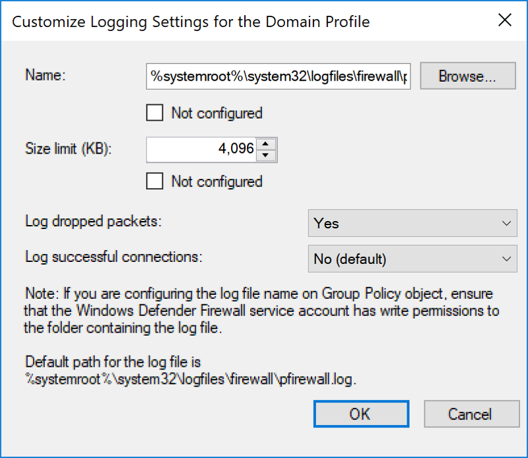Click the Name: label
Screen dimensions: 528x458
pyautogui.click(x=46, y=75)
